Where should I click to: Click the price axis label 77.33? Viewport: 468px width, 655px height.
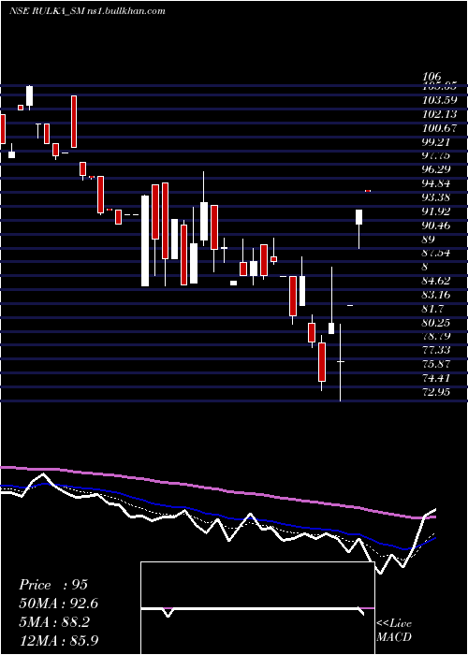click(436, 351)
